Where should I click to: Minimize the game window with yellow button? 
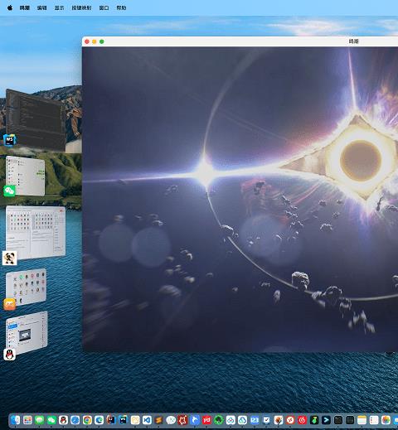pyautogui.click(x=95, y=41)
